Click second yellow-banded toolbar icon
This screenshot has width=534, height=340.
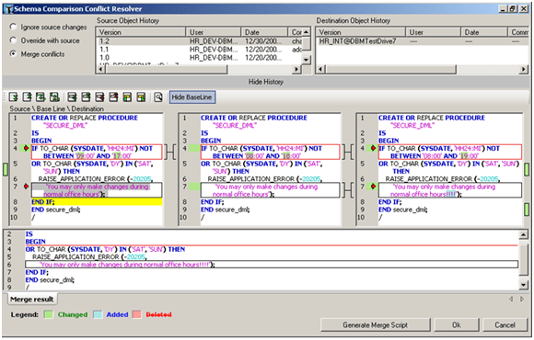pos(141,97)
